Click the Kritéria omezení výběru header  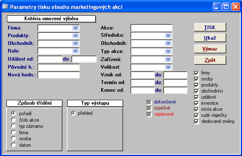tap(51, 19)
